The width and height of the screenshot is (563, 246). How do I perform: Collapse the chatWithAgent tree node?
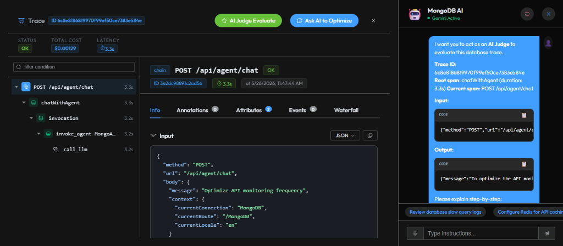24,102
